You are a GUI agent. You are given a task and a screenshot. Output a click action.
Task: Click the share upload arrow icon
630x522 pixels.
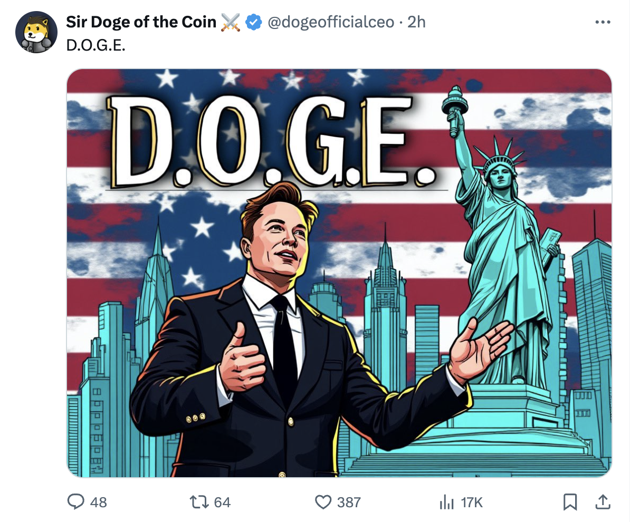point(602,502)
